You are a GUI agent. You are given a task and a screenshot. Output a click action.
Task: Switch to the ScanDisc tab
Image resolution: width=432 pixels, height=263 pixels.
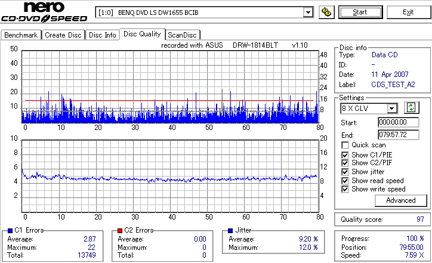click(x=182, y=35)
